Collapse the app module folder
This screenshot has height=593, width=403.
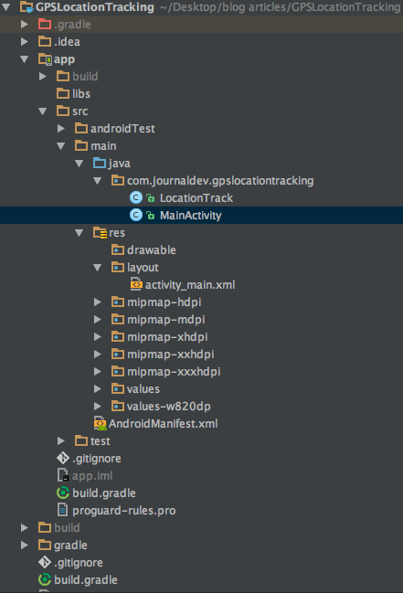[x=25, y=59]
